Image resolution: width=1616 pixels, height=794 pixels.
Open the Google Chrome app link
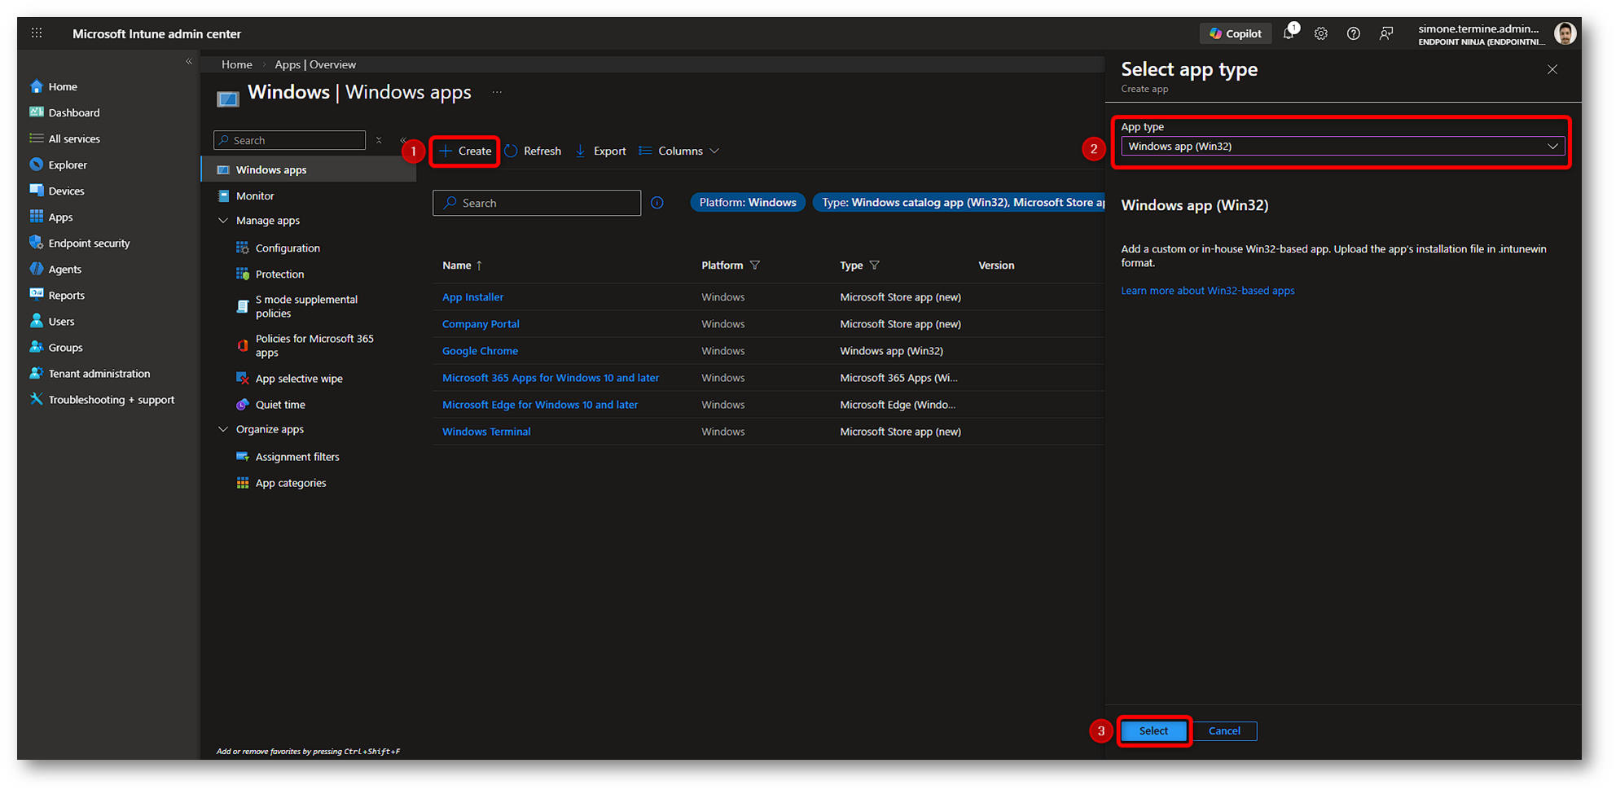480,351
